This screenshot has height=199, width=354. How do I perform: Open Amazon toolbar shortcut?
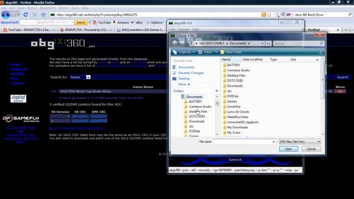121,22
